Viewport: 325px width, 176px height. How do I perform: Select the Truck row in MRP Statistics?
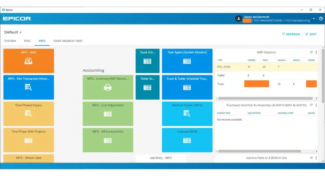point(266,84)
